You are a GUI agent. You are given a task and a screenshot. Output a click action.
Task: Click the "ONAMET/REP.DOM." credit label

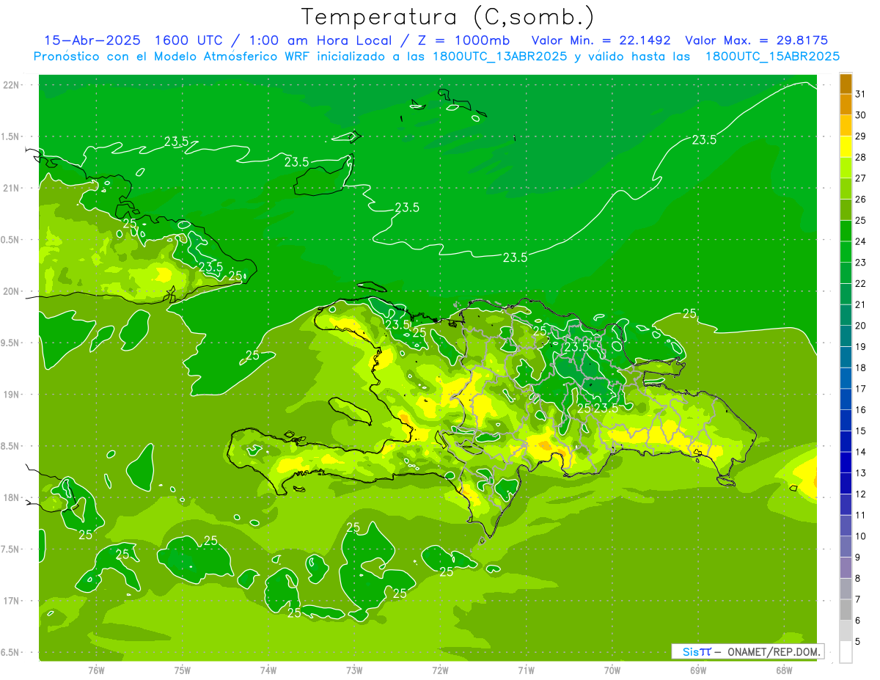[774, 651]
